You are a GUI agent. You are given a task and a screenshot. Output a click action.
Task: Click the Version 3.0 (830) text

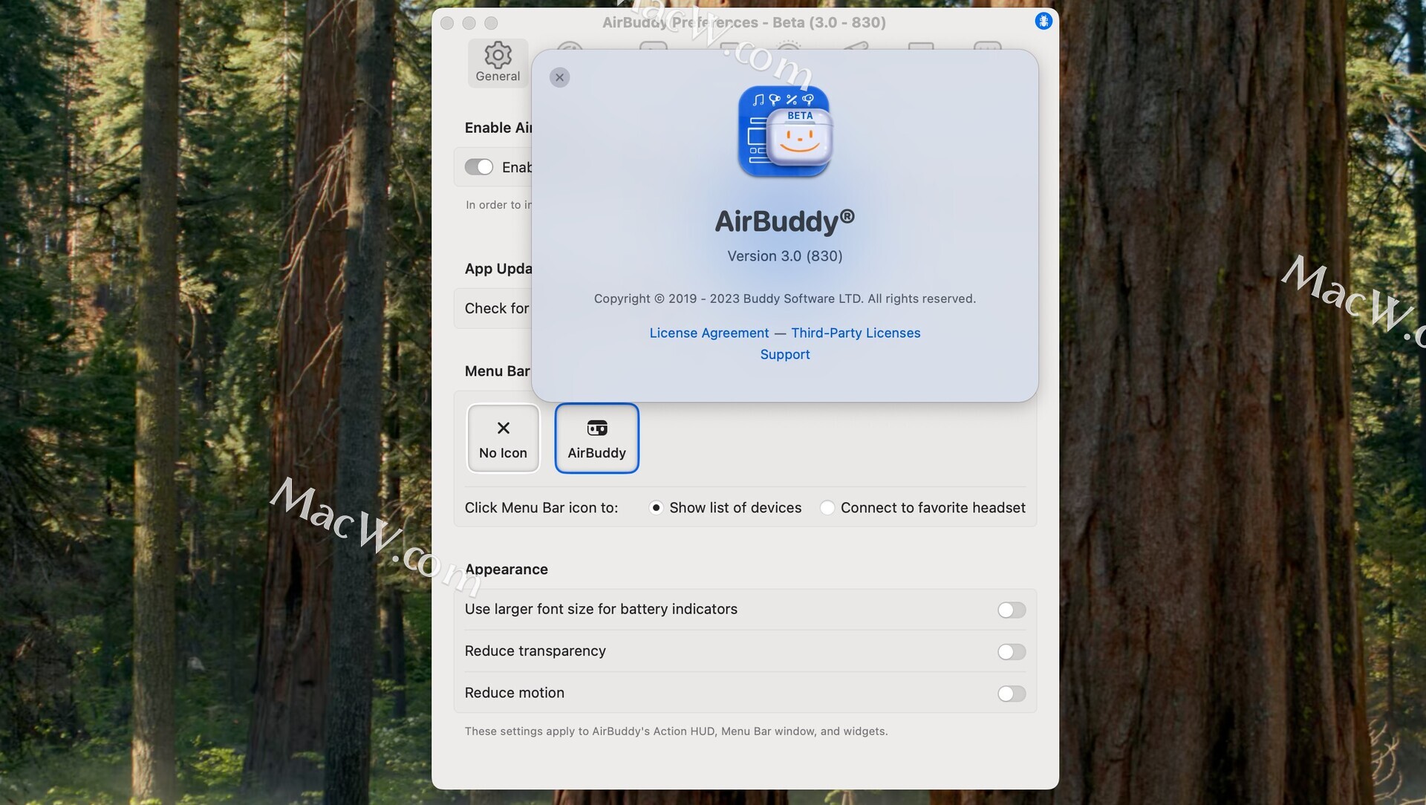tap(784, 256)
